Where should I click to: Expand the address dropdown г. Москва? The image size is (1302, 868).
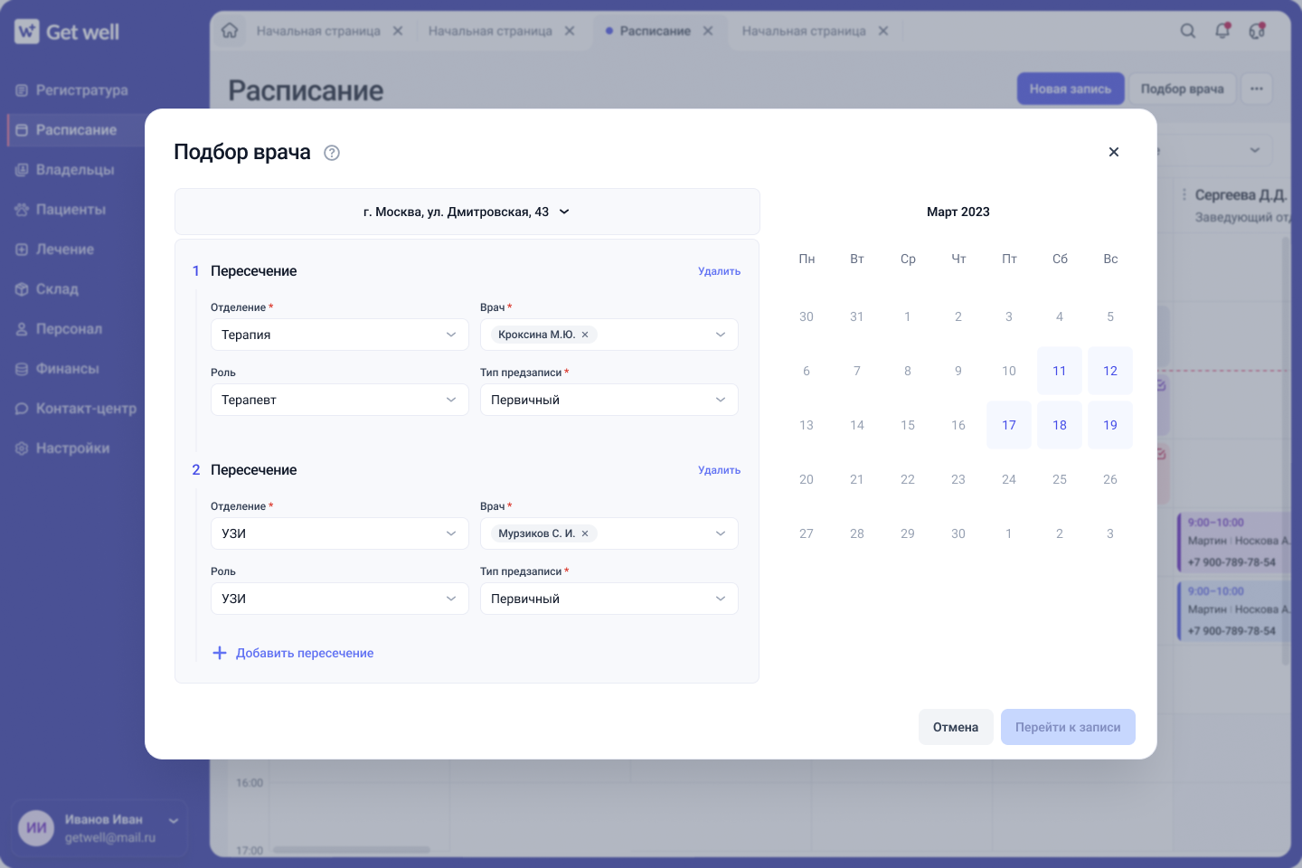(467, 212)
